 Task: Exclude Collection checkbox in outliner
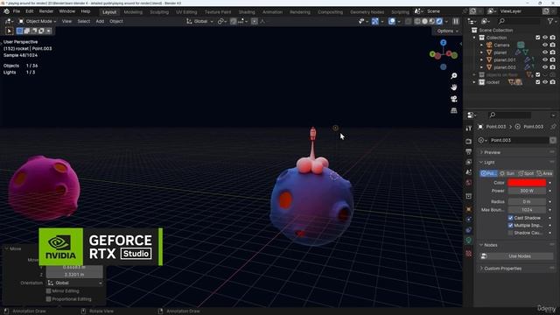[538, 38]
